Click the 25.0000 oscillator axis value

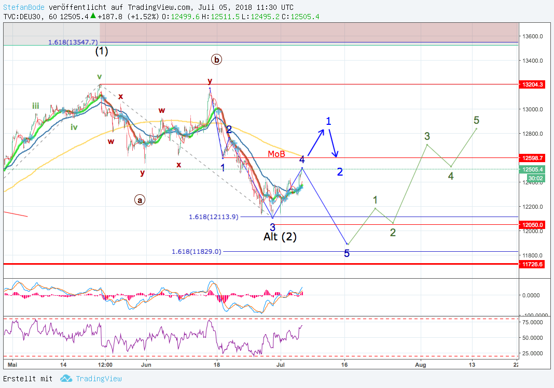533,353
